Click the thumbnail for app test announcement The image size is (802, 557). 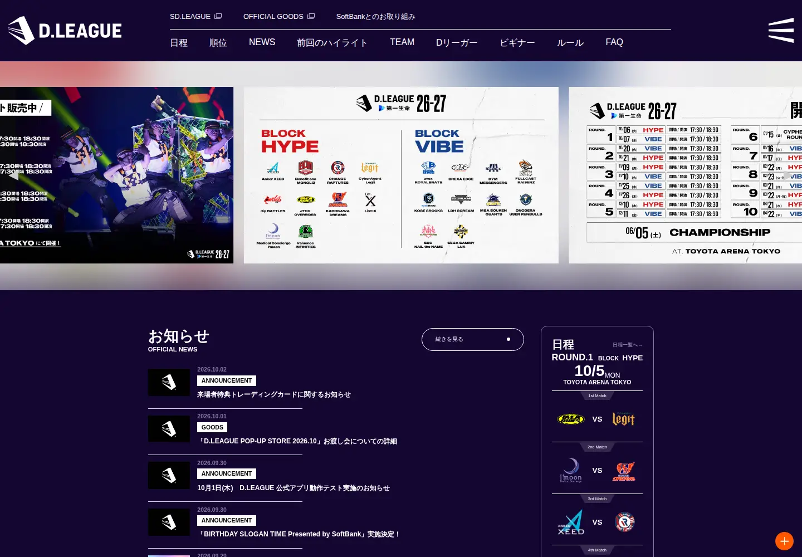[x=169, y=476]
